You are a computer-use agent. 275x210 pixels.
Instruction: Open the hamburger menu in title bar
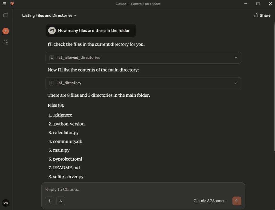[4, 4]
